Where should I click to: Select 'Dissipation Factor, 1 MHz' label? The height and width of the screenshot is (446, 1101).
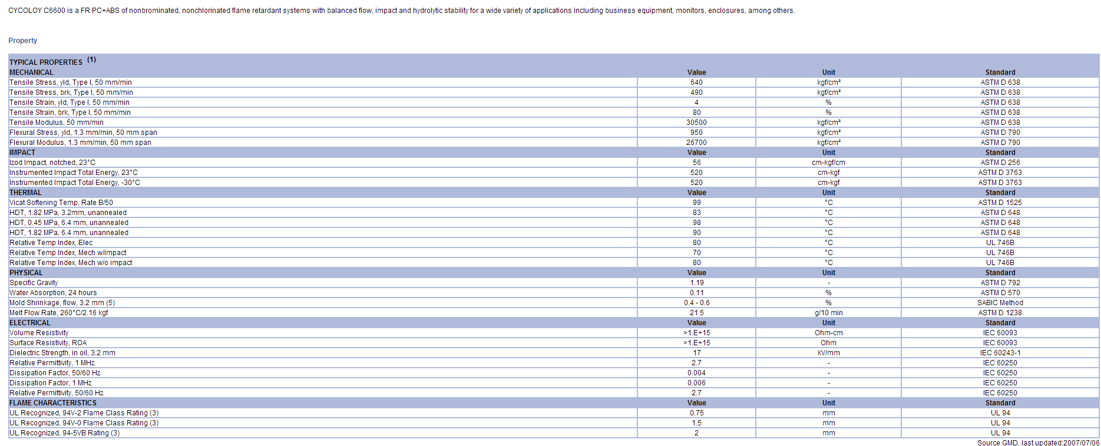pyautogui.click(x=51, y=383)
